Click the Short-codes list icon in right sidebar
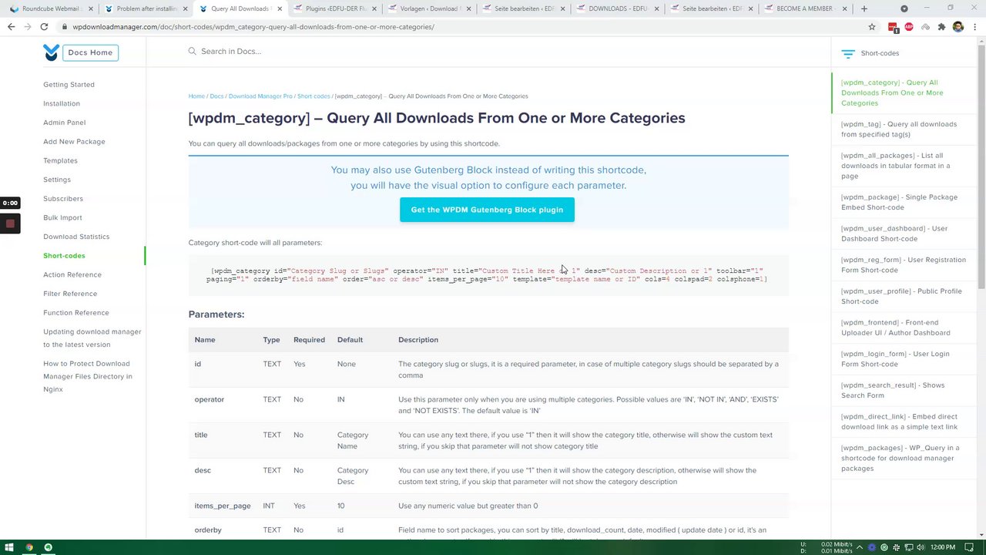 [848, 54]
